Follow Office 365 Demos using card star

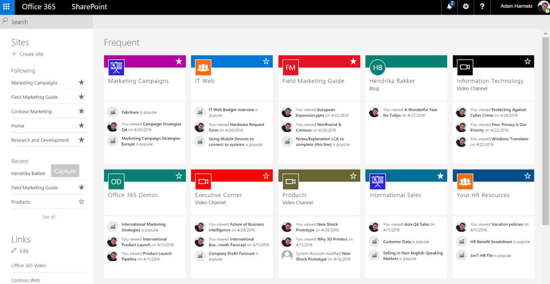pos(179,176)
